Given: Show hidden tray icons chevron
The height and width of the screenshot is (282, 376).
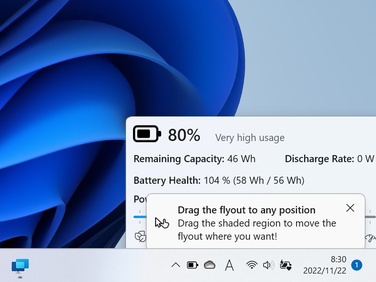Looking at the screenshot, I should [x=176, y=265].
